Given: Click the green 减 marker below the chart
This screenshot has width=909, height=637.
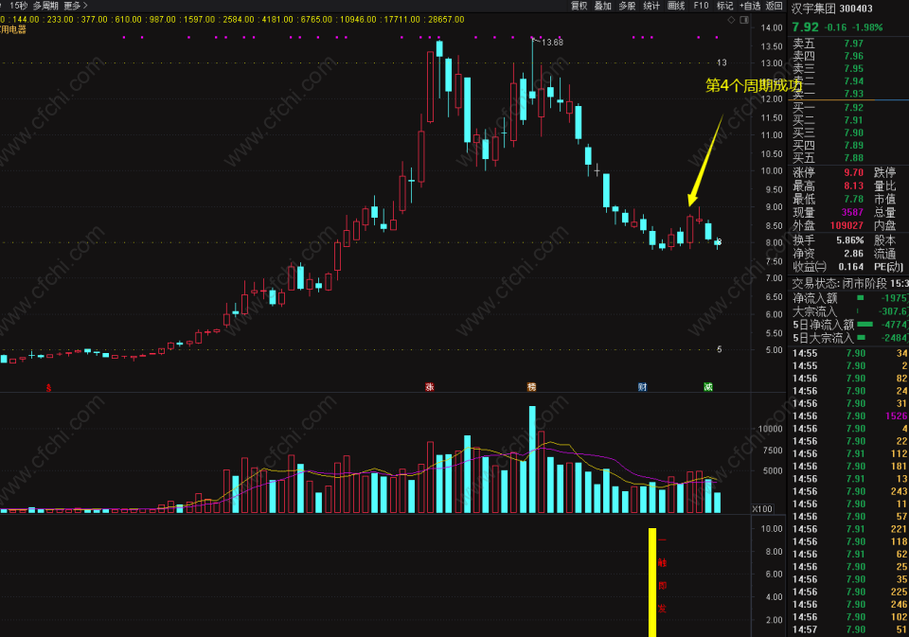Looking at the screenshot, I should click(x=708, y=387).
